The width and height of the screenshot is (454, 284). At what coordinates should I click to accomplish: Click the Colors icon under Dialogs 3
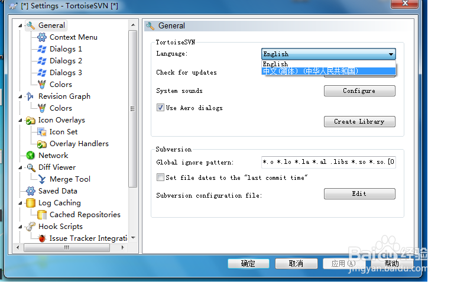(42, 85)
